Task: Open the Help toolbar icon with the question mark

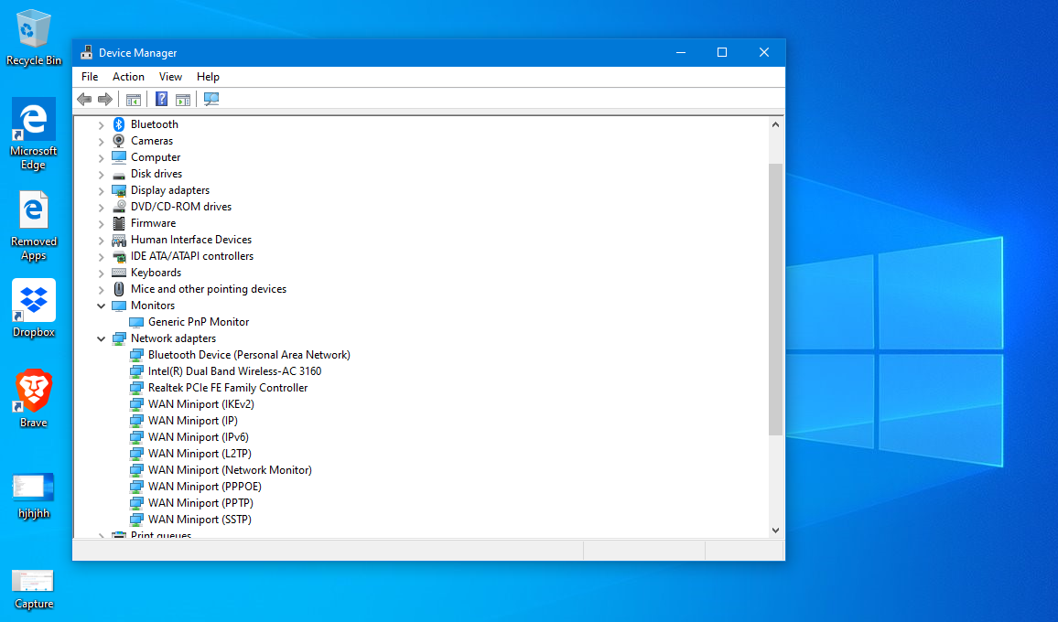Action: 161,99
